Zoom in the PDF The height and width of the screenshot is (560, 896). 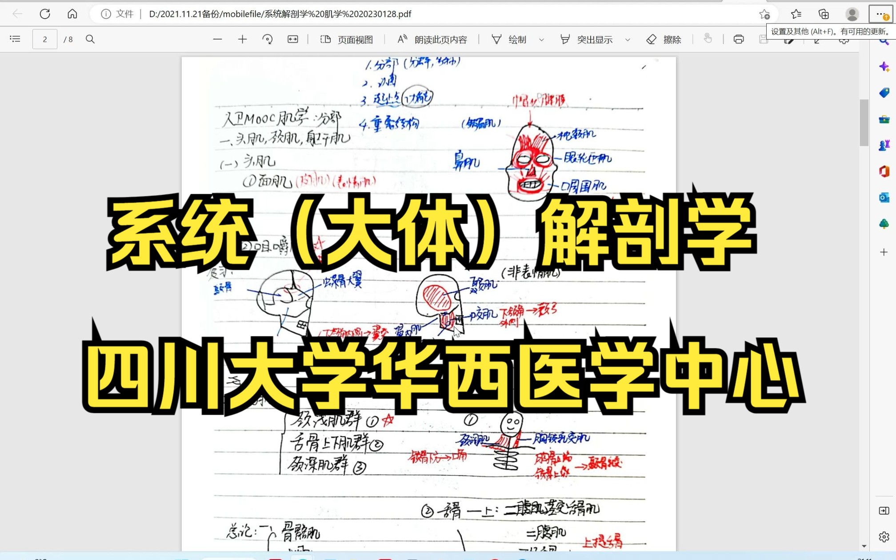coord(242,39)
